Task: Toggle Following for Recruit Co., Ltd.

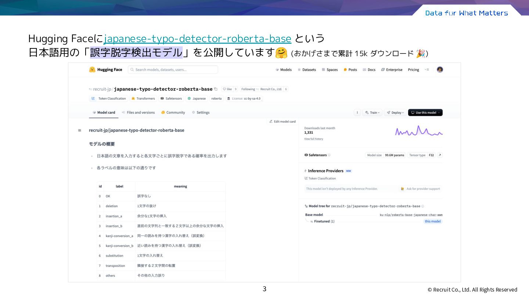Action: [x=262, y=89]
